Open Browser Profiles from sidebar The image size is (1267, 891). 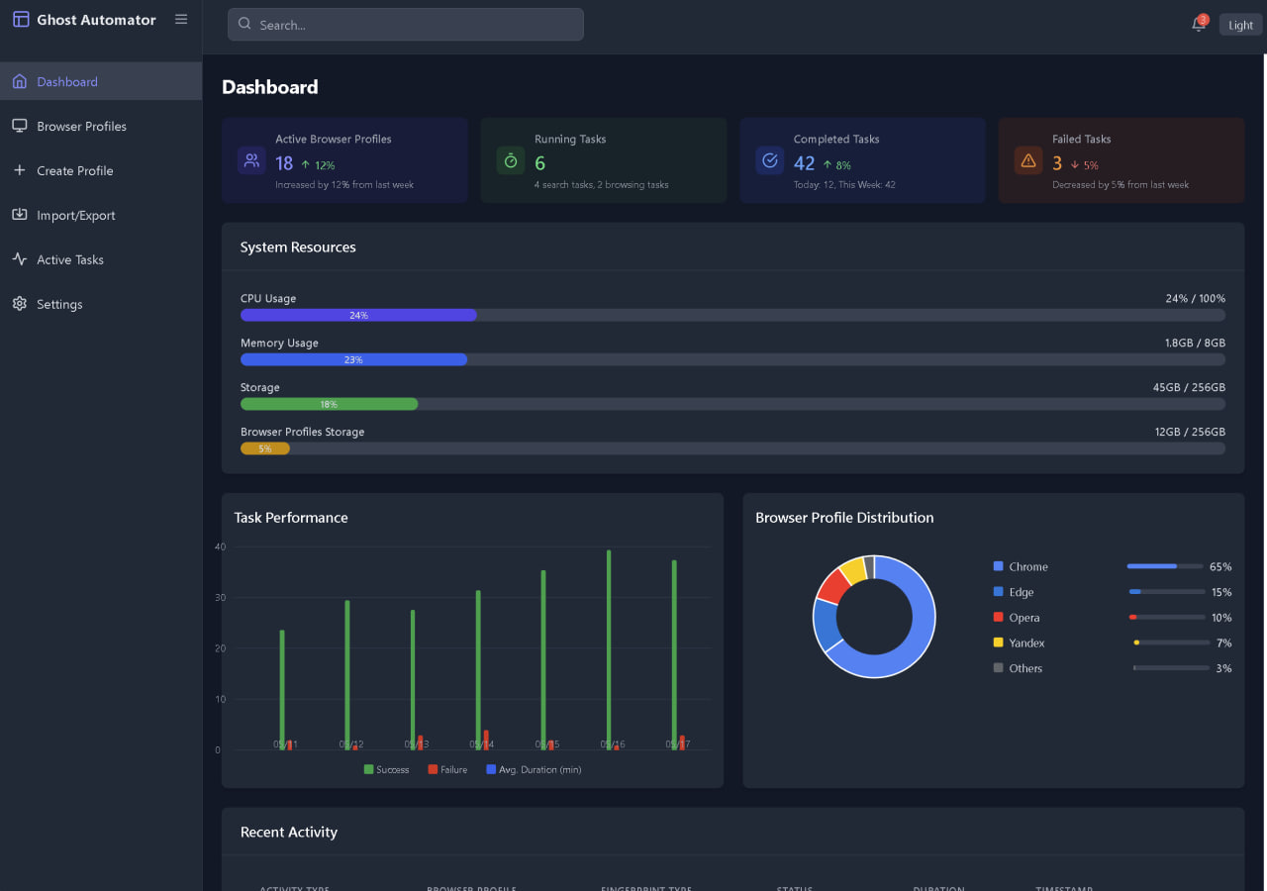(81, 127)
